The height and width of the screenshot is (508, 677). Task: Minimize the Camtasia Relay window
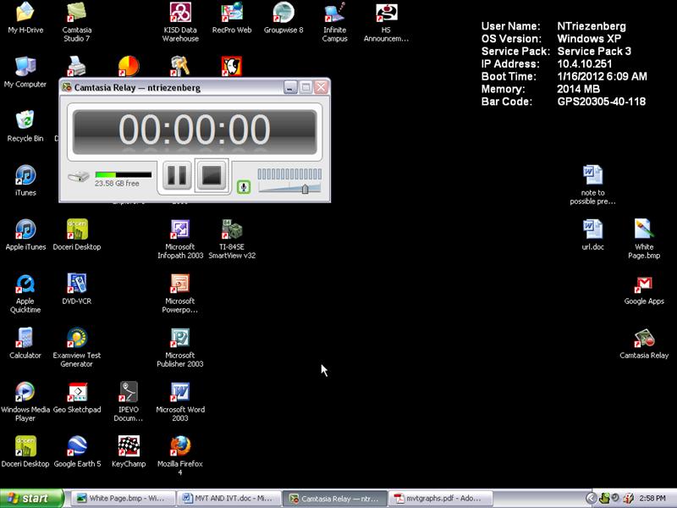point(290,87)
